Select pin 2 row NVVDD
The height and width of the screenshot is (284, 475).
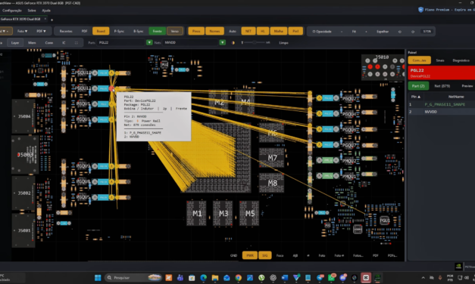(x=442, y=112)
